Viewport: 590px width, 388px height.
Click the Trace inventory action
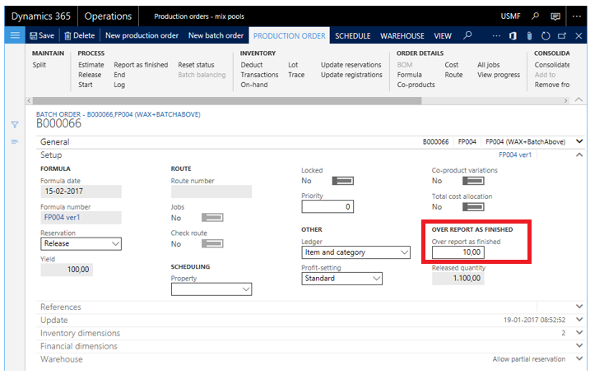click(296, 75)
